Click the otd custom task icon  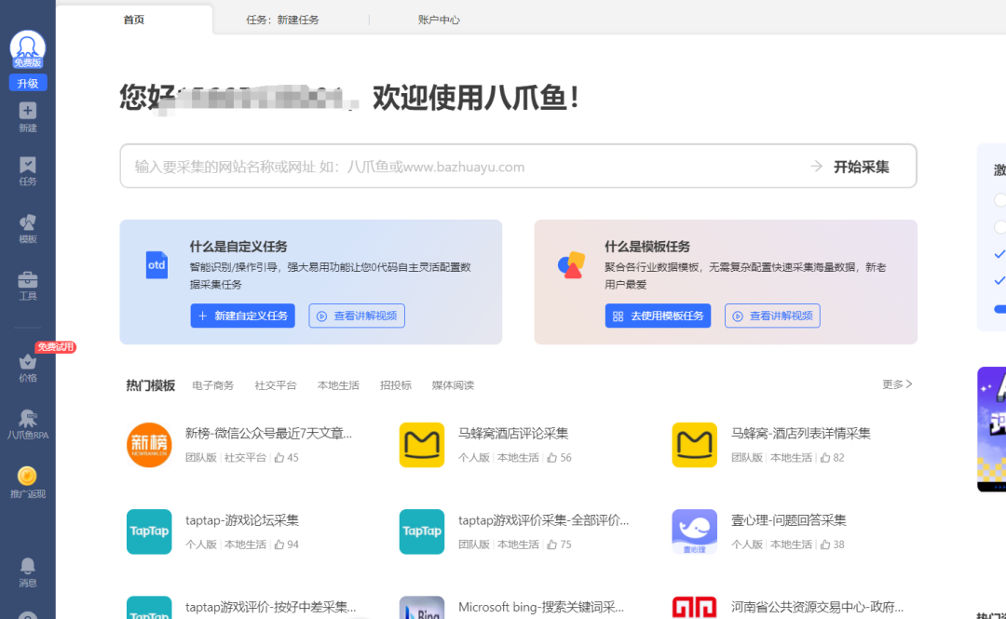click(x=156, y=265)
